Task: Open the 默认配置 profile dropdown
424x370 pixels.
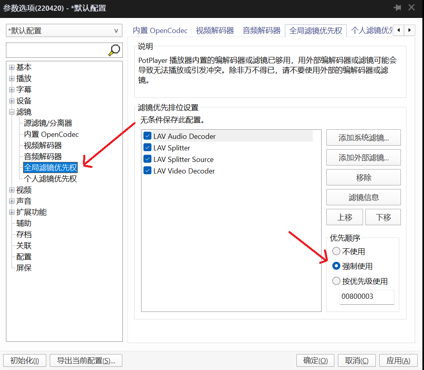Action: (x=64, y=31)
